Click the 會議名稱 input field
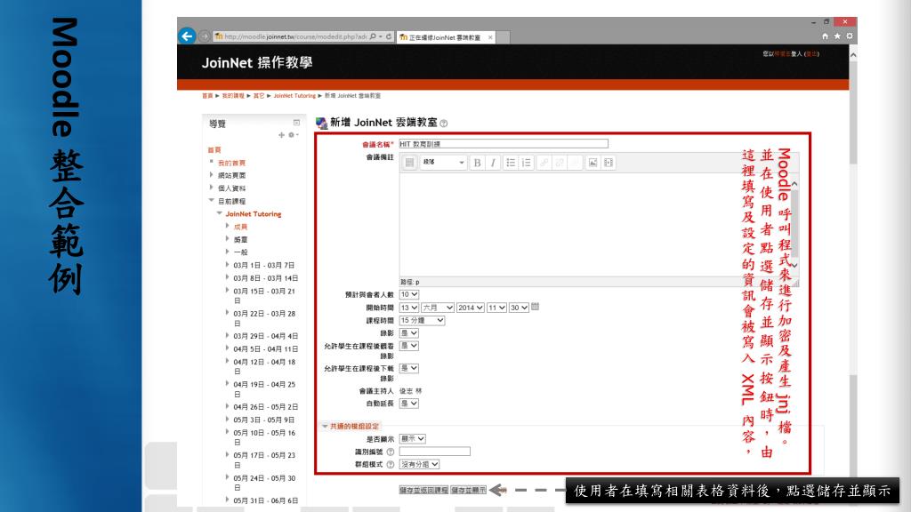This screenshot has width=911, height=512. tap(504, 144)
